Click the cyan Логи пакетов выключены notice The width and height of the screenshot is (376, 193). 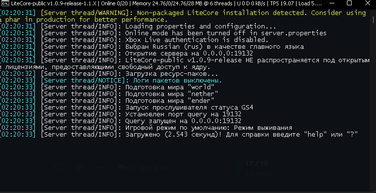tap(131, 81)
